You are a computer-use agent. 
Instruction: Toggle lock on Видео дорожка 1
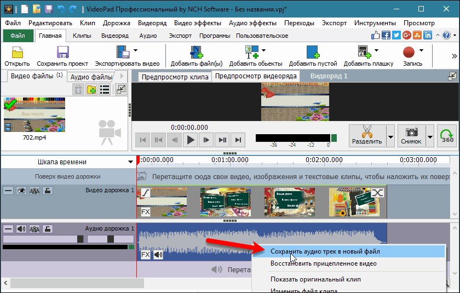pyautogui.click(x=48, y=191)
